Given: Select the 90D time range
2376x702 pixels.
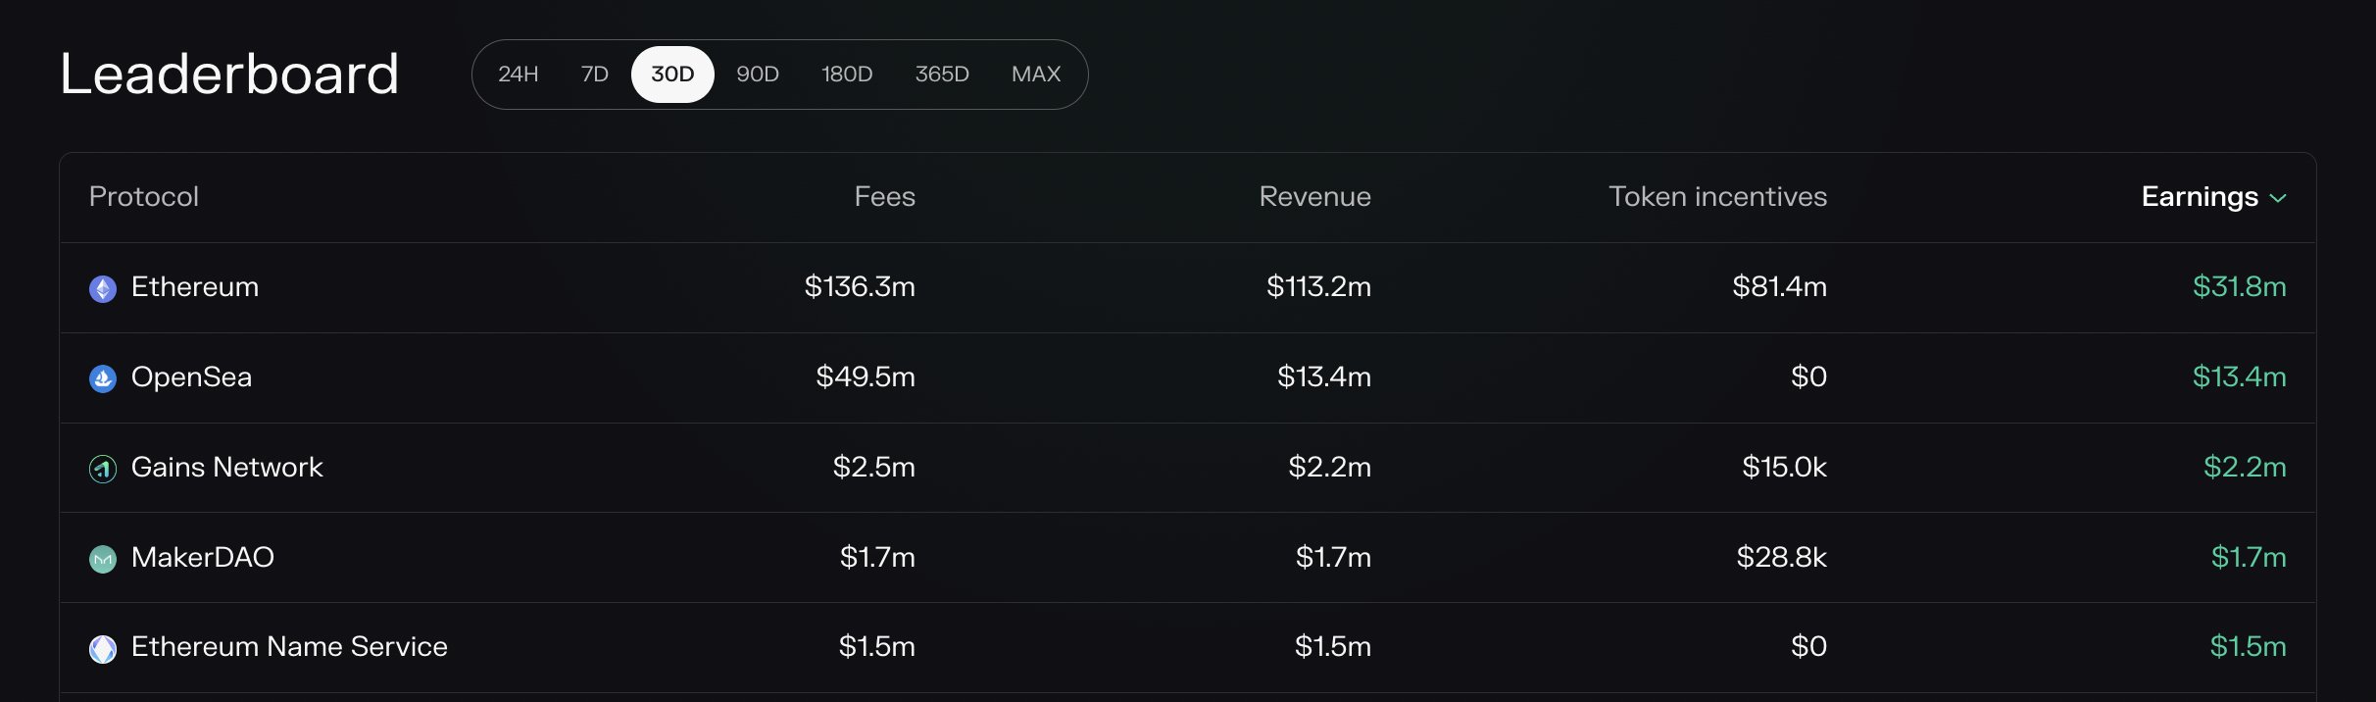Looking at the screenshot, I should 758,75.
